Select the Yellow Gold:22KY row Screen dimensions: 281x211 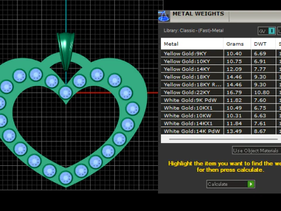[x=221, y=93]
